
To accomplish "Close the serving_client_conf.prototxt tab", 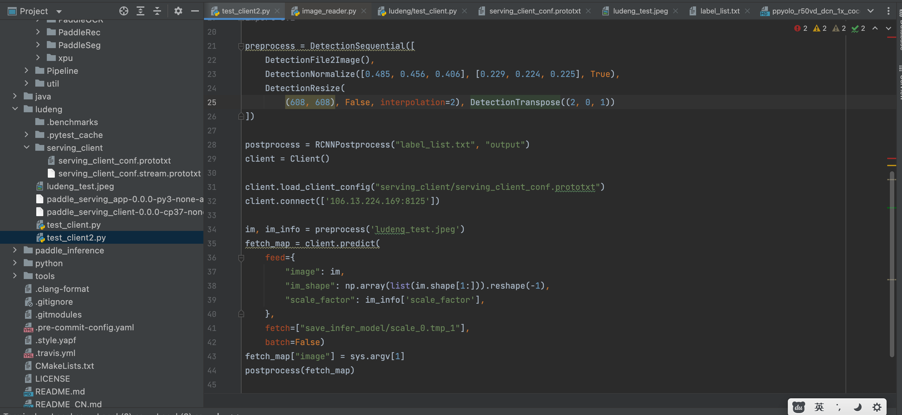I will [x=588, y=11].
